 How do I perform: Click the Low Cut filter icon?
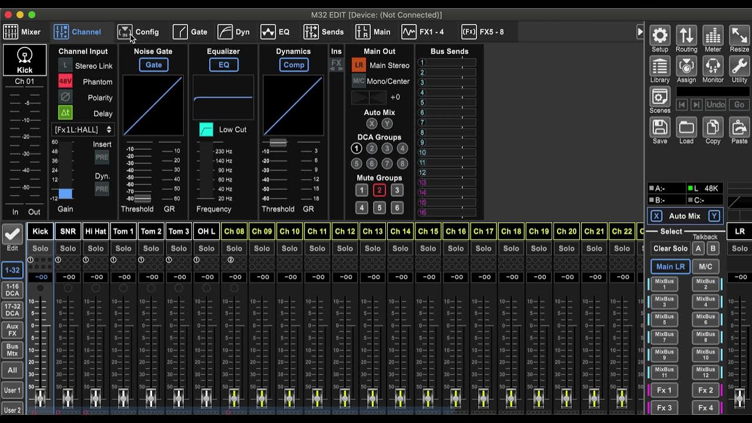tap(206, 130)
